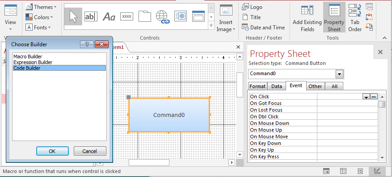Screen dimensions: 392x177
Task: Switch to the Other tab
Action: [315, 86]
